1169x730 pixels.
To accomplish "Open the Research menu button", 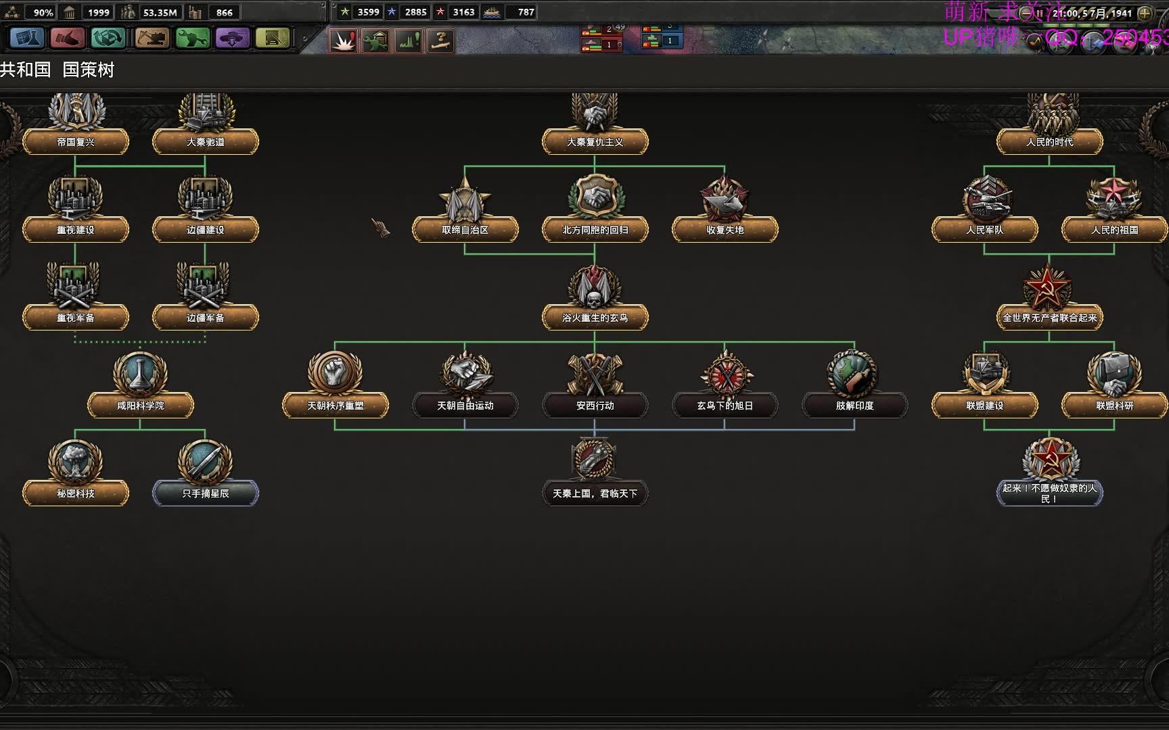I will click(28, 39).
